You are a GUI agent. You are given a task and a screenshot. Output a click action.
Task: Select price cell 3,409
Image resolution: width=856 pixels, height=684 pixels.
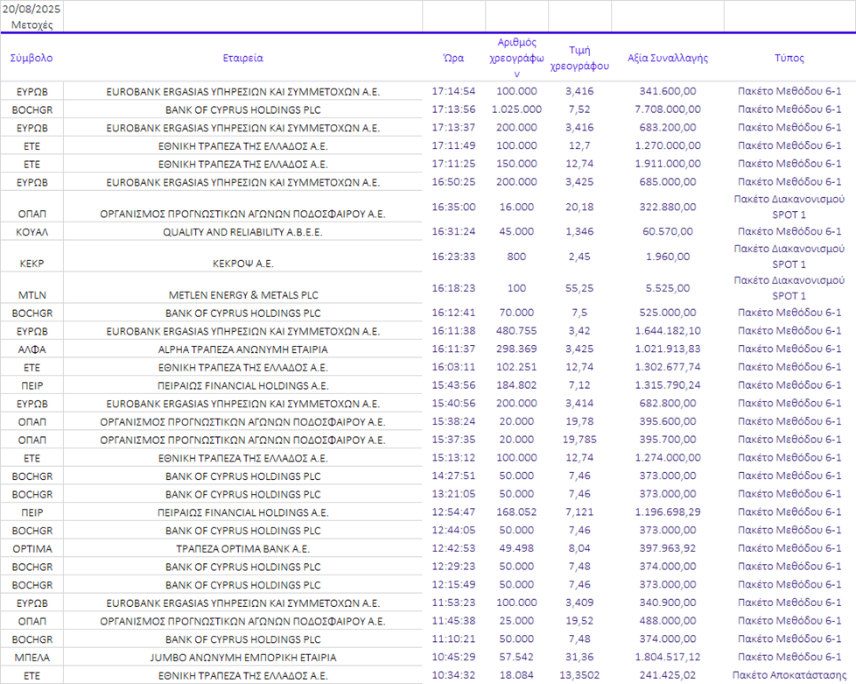579,603
